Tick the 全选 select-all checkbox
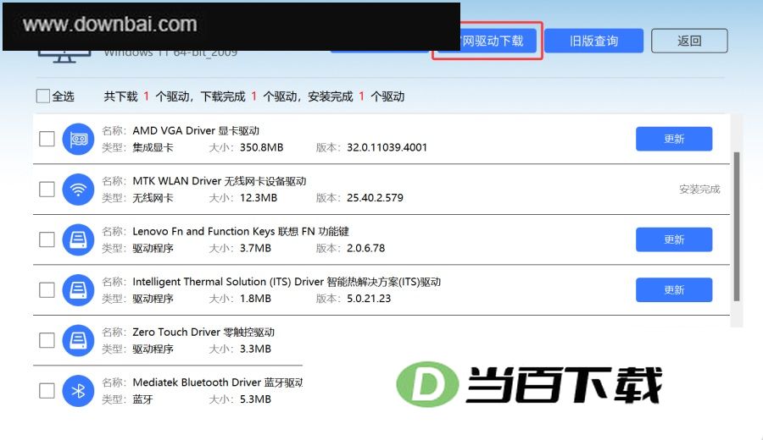The image size is (763, 440). pyautogui.click(x=43, y=96)
